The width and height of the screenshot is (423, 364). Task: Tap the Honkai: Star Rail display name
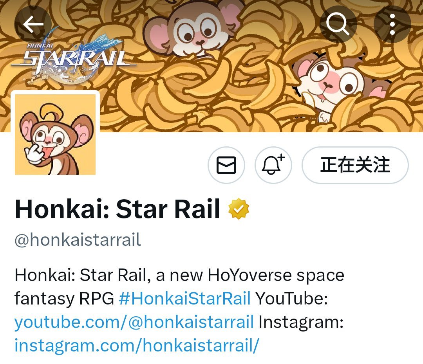pyautogui.click(x=117, y=209)
